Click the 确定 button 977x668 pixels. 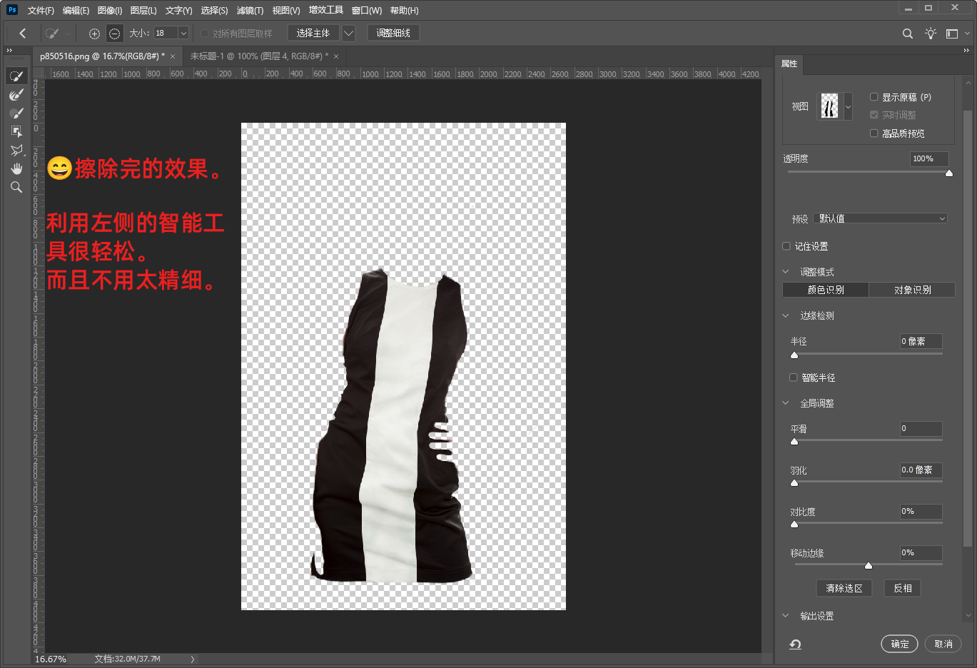coord(899,644)
